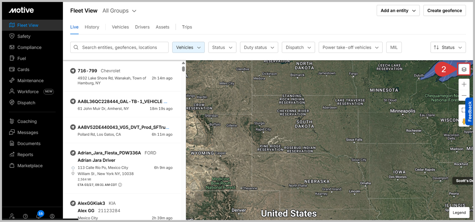
Task: Click the ETA info icon
Action: pyautogui.click(x=120, y=185)
